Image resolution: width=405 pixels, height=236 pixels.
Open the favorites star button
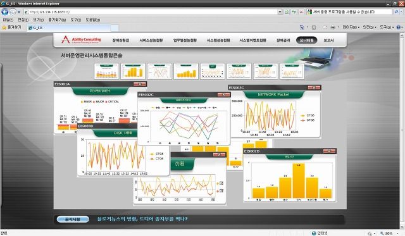[x=11, y=27]
